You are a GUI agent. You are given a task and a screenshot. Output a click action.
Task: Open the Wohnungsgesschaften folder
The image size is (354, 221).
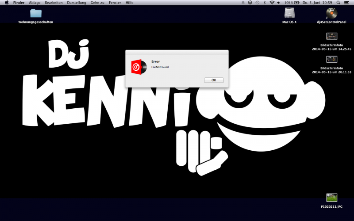pos(36,13)
